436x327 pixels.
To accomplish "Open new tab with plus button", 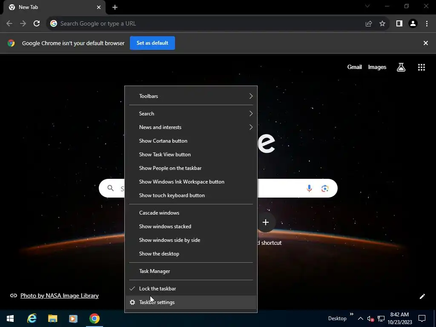I will tap(115, 7).
